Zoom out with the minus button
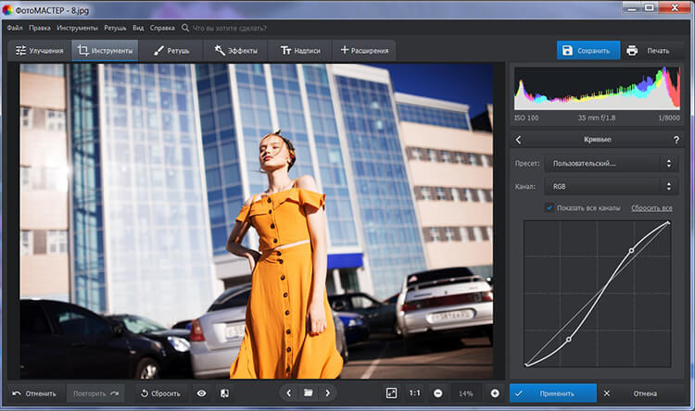Image resolution: width=695 pixels, height=411 pixels. pos(437,393)
